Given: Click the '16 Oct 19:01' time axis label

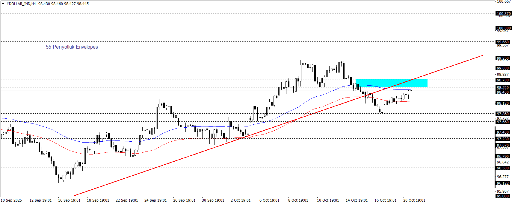Looking at the screenshot, I should 386,200.
